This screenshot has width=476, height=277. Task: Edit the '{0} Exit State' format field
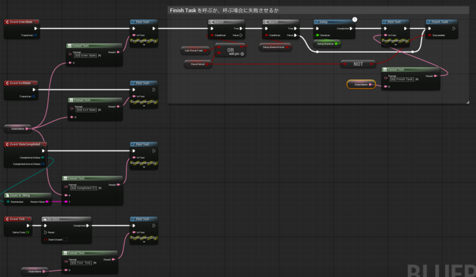[x=86, y=110]
